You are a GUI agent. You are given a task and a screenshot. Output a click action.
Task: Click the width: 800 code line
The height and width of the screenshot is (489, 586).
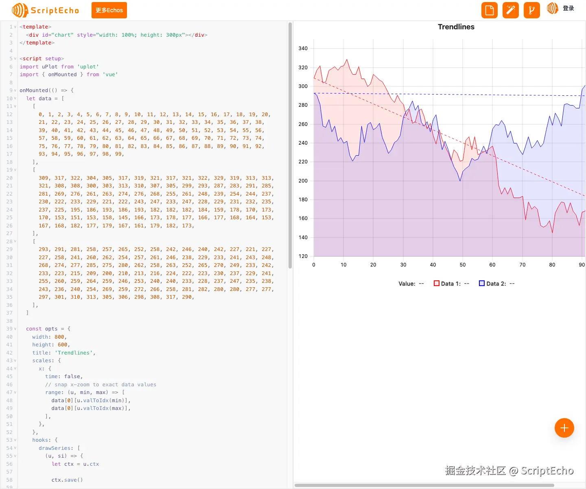coord(49,337)
